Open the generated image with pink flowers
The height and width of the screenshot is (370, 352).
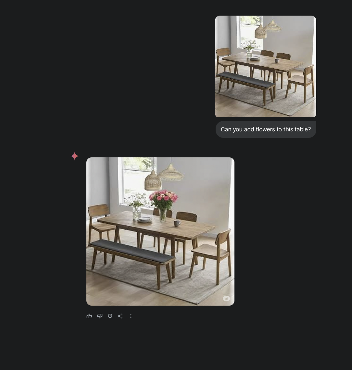point(160,231)
